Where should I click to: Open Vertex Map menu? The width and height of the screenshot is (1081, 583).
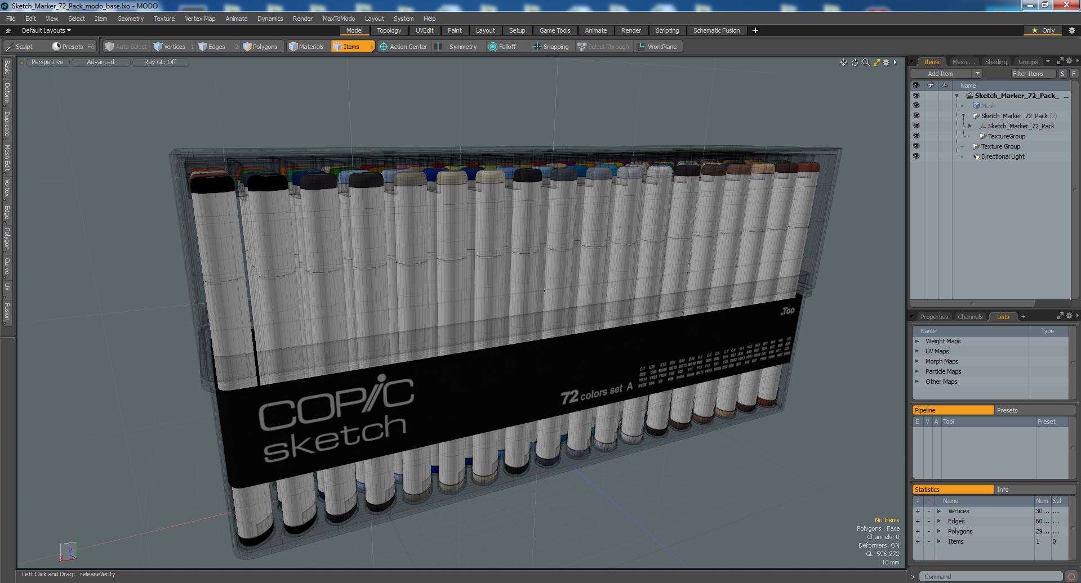200,19
